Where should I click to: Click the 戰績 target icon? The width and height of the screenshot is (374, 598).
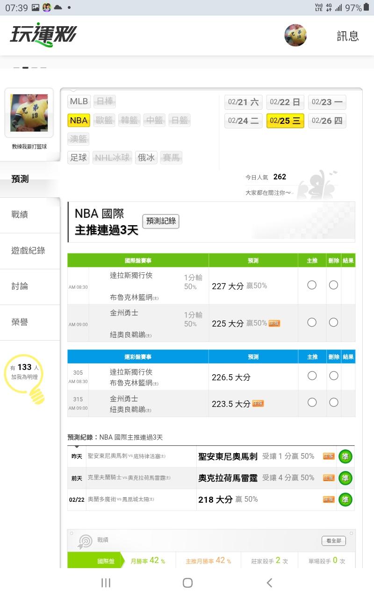[85, 541]
